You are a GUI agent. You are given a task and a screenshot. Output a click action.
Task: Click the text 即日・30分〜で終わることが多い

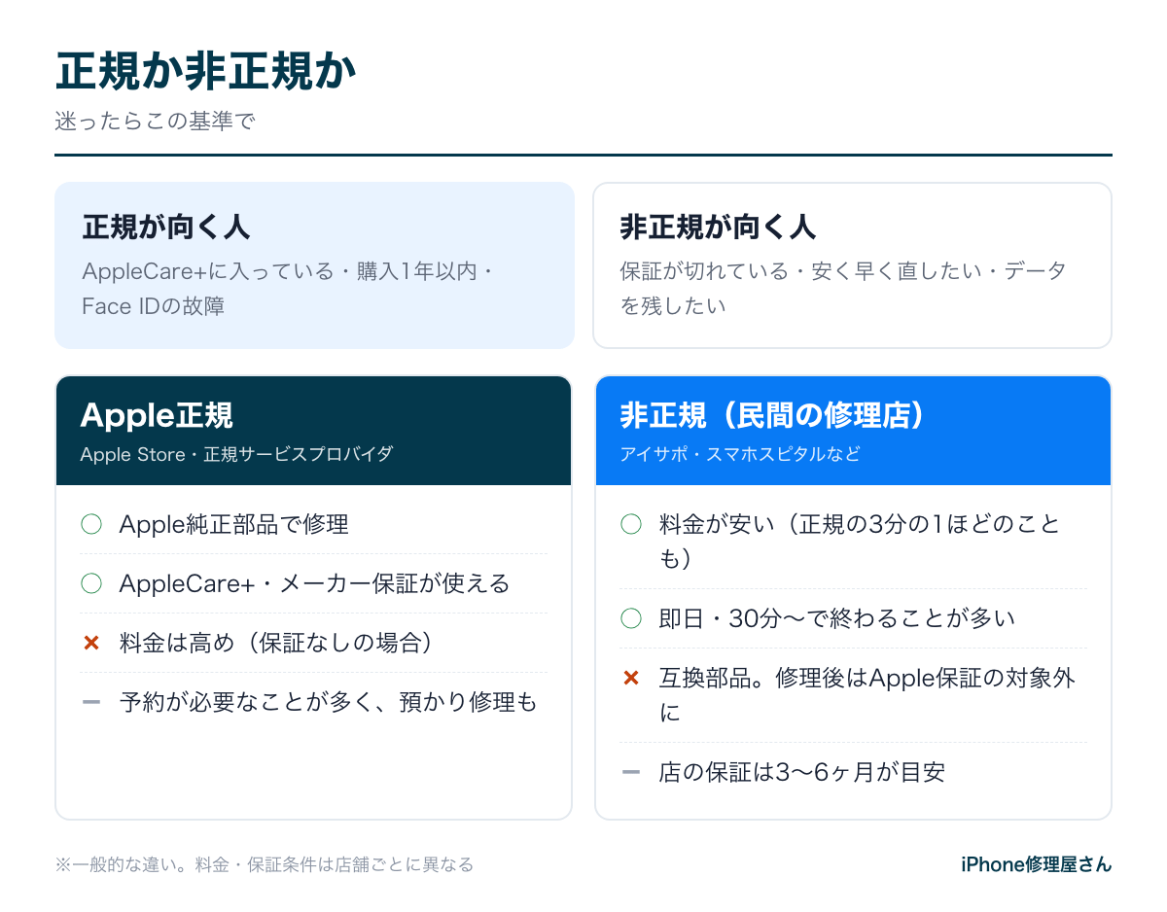click(x=836, y=618)
